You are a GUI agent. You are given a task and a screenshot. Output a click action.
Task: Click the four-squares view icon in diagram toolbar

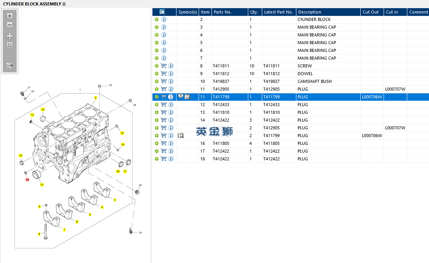10,36
